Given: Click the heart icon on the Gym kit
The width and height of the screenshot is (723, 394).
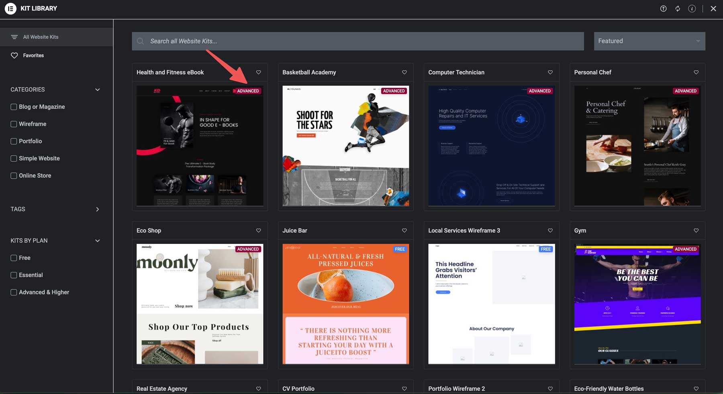Looking at the screenshot, I should [x=696, y=230].
